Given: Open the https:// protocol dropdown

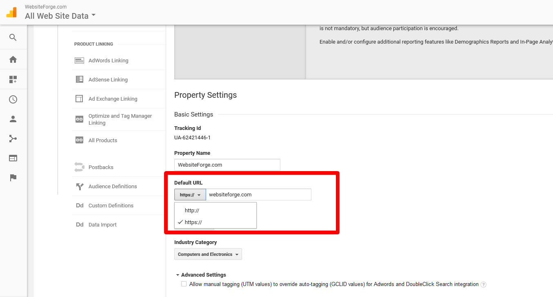Looking at the screenshot, I should (190, 195).
